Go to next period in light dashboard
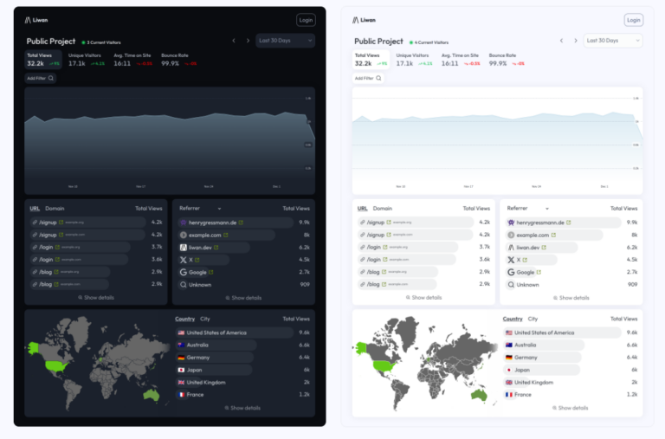 (576, 41)
